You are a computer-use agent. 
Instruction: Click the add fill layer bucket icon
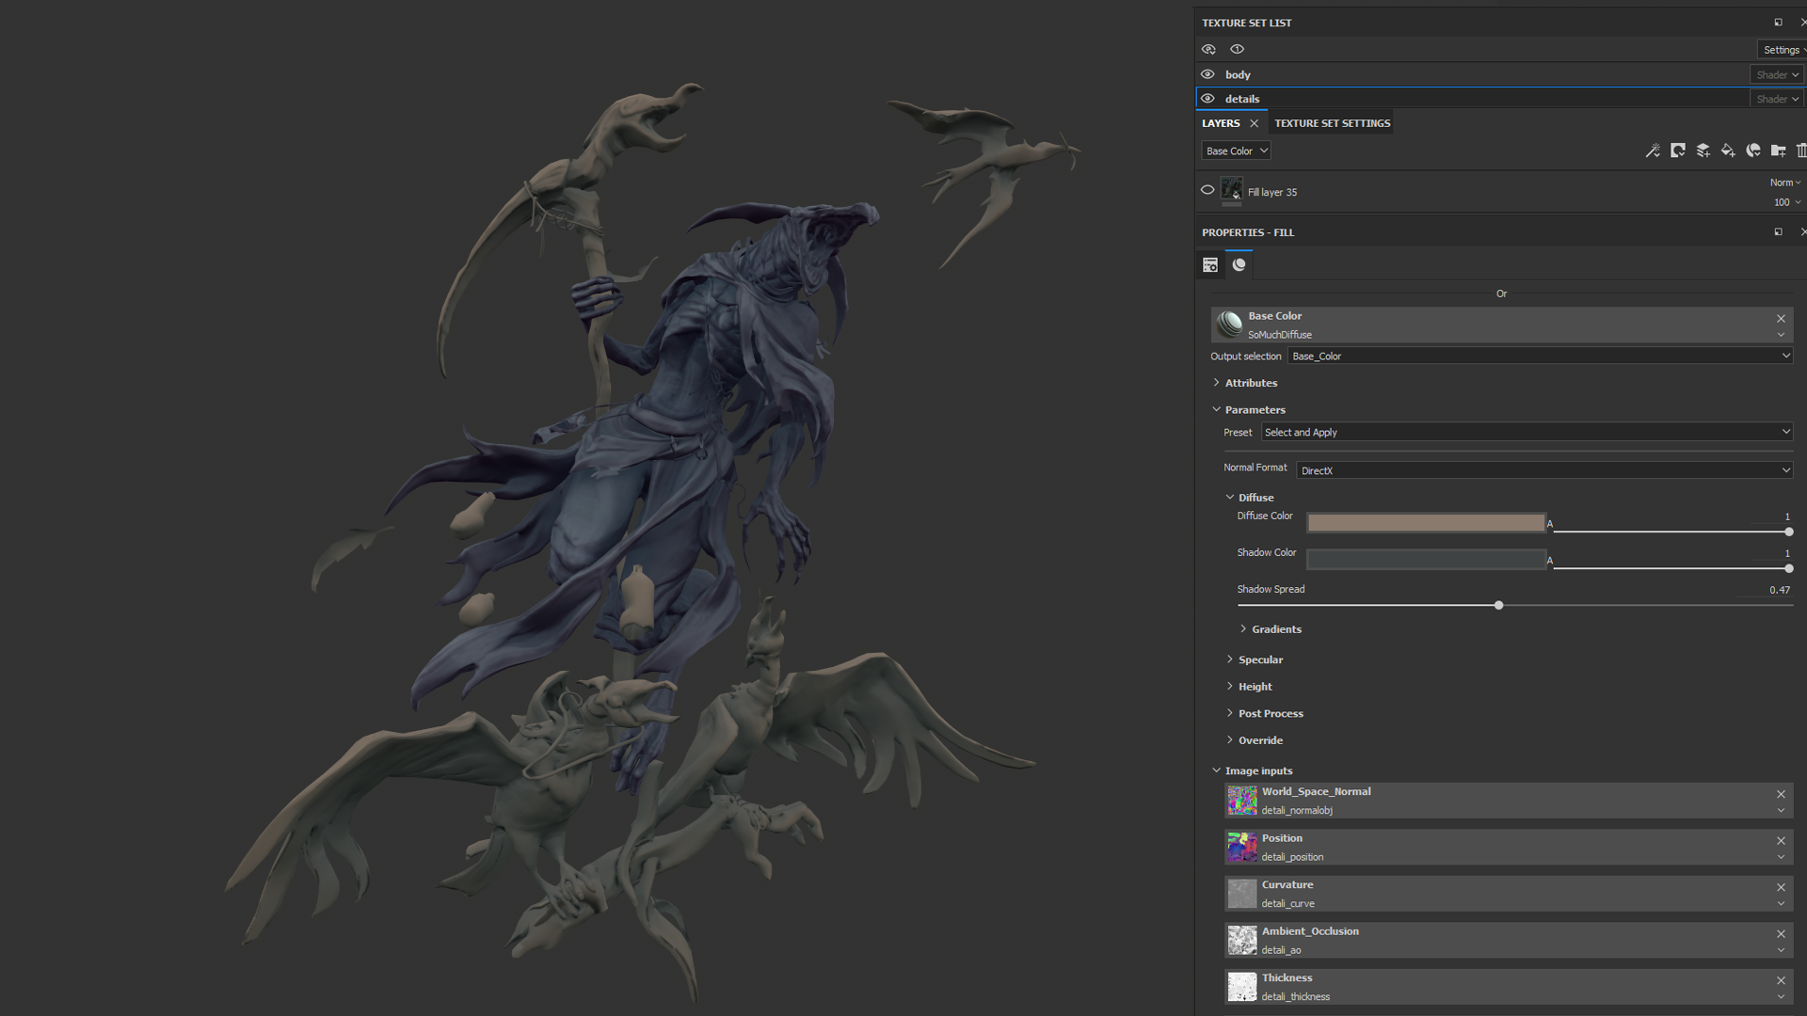[1728, 151]
